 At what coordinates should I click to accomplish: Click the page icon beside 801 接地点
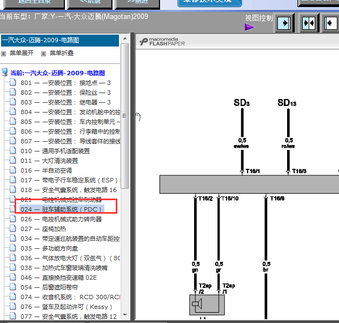click(x=13, y=82)
